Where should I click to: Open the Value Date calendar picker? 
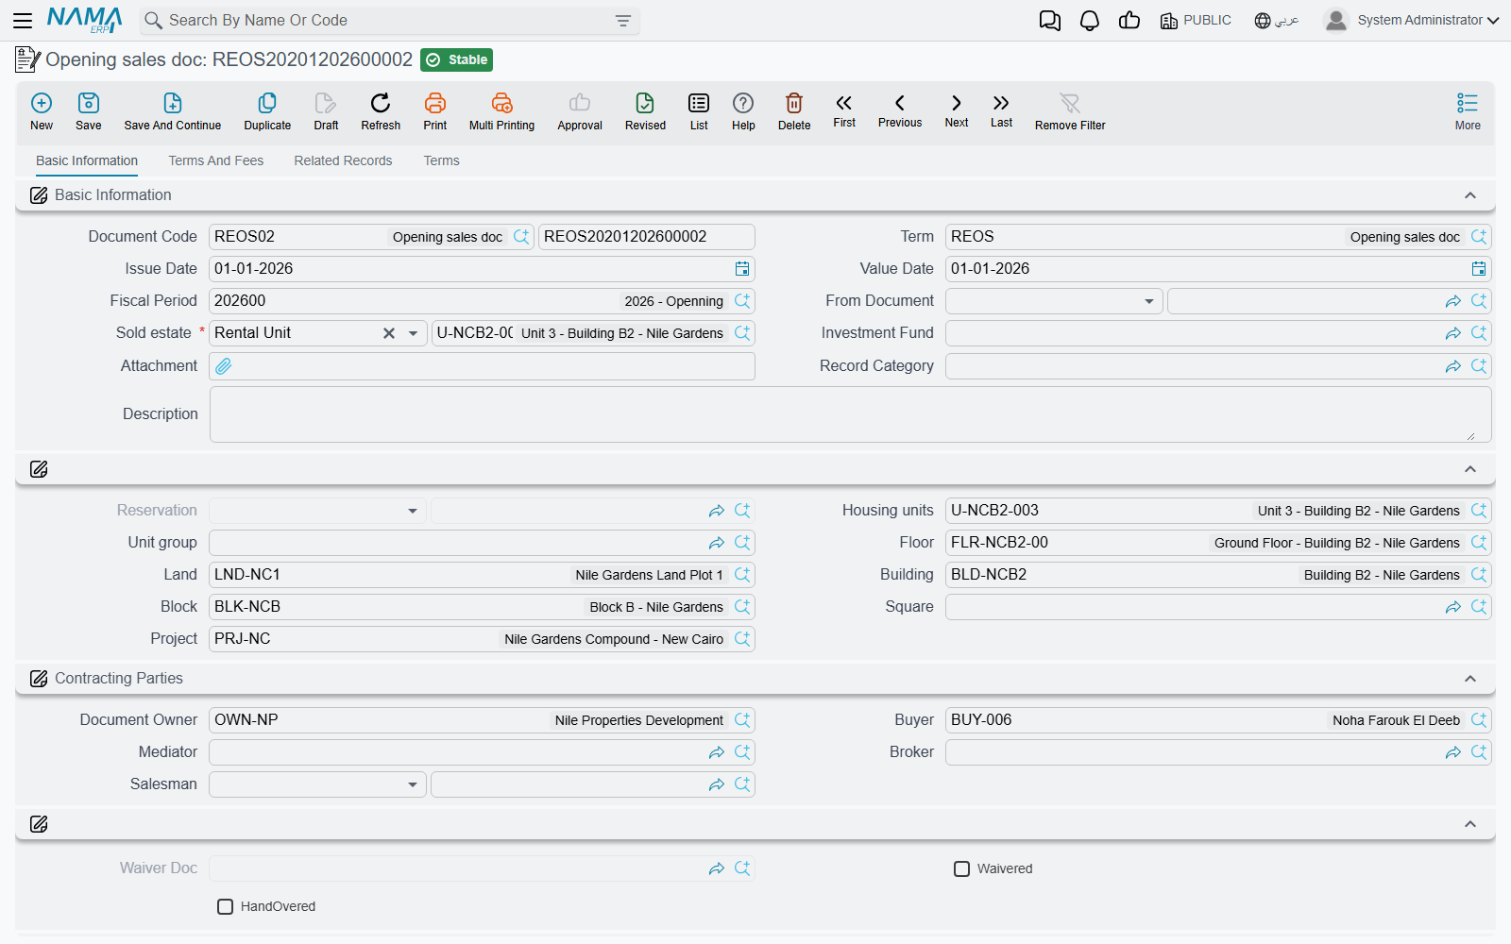pos(1479,269)
